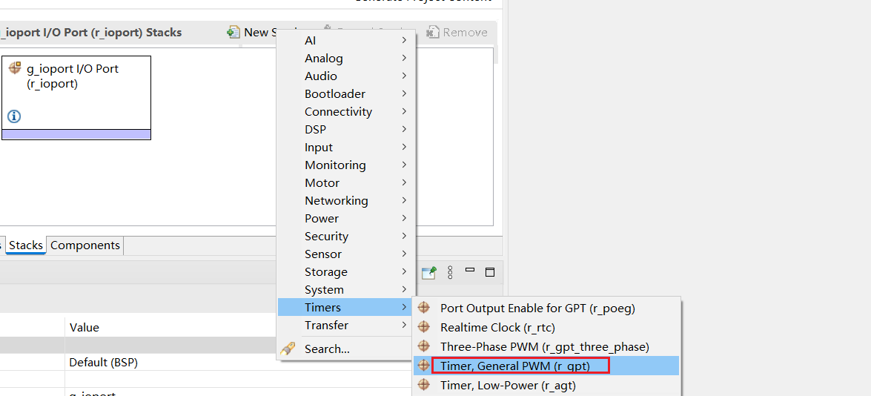
Task: Open the Power submenu
Action: coord(346,218)
